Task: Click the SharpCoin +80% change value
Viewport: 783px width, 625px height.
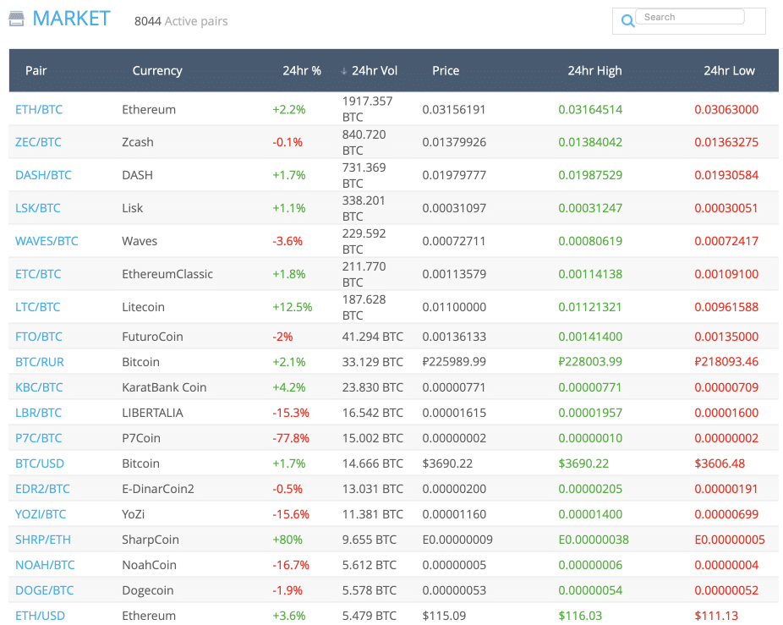Action: (x=287, y=540)
